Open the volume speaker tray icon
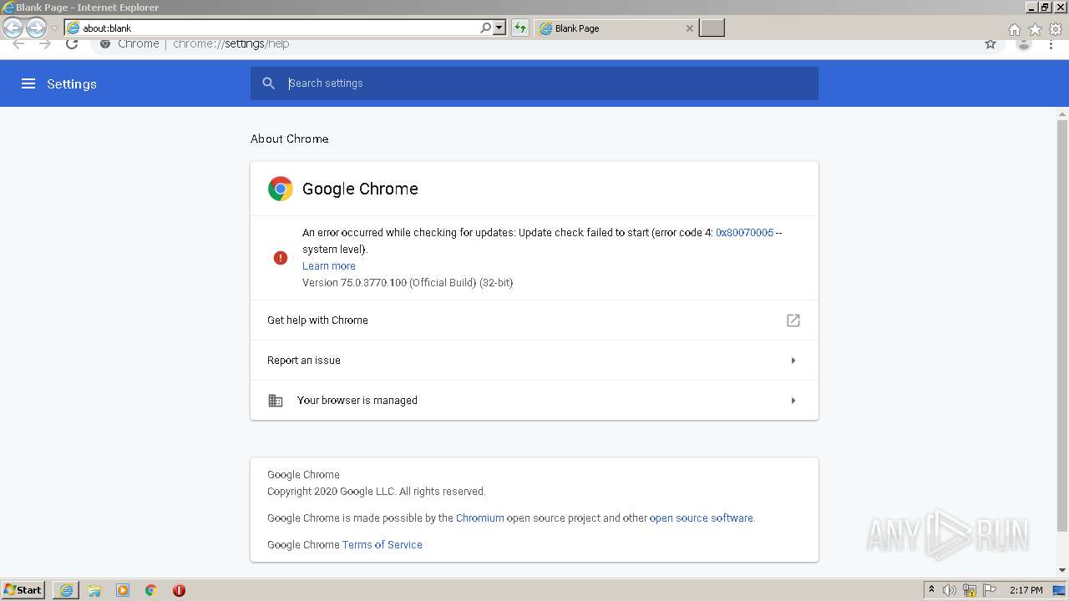This screenshot has height=601, width=1069. (x=949, y=590)
